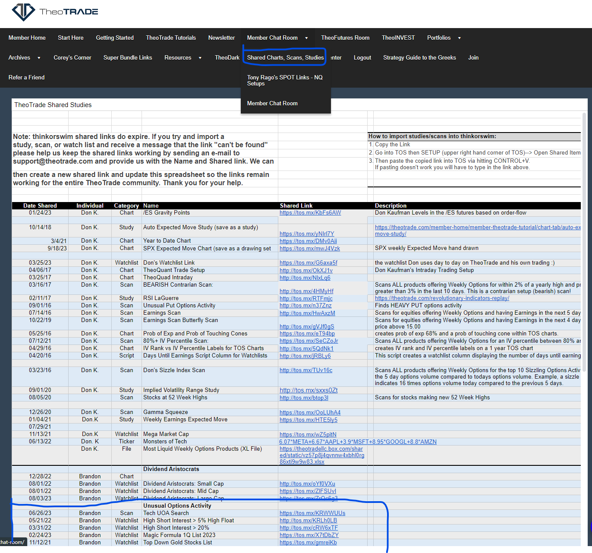Screen dimensions: 592x553
Task: Open Year to Date Chart link
Action: 308,241
